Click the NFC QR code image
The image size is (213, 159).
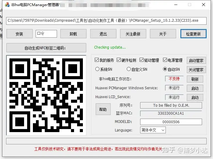(46, 95)
